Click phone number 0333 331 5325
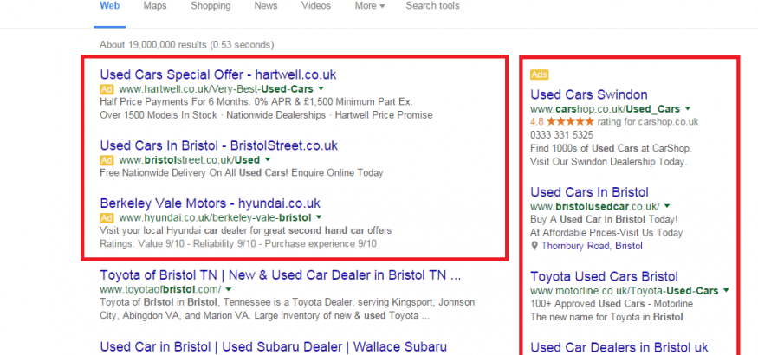 [x=561, y=135]
